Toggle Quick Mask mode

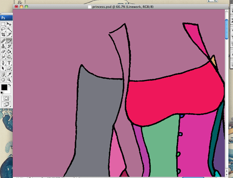tap(6, 99)
